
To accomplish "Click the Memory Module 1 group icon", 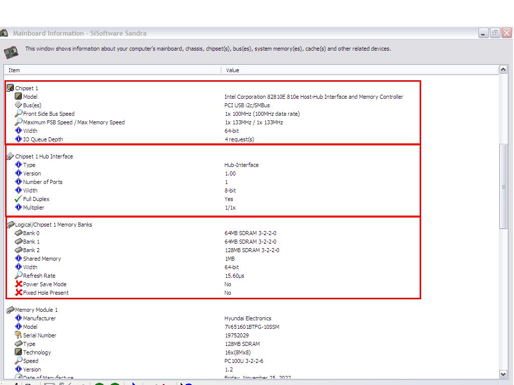I will coord(11,310).
